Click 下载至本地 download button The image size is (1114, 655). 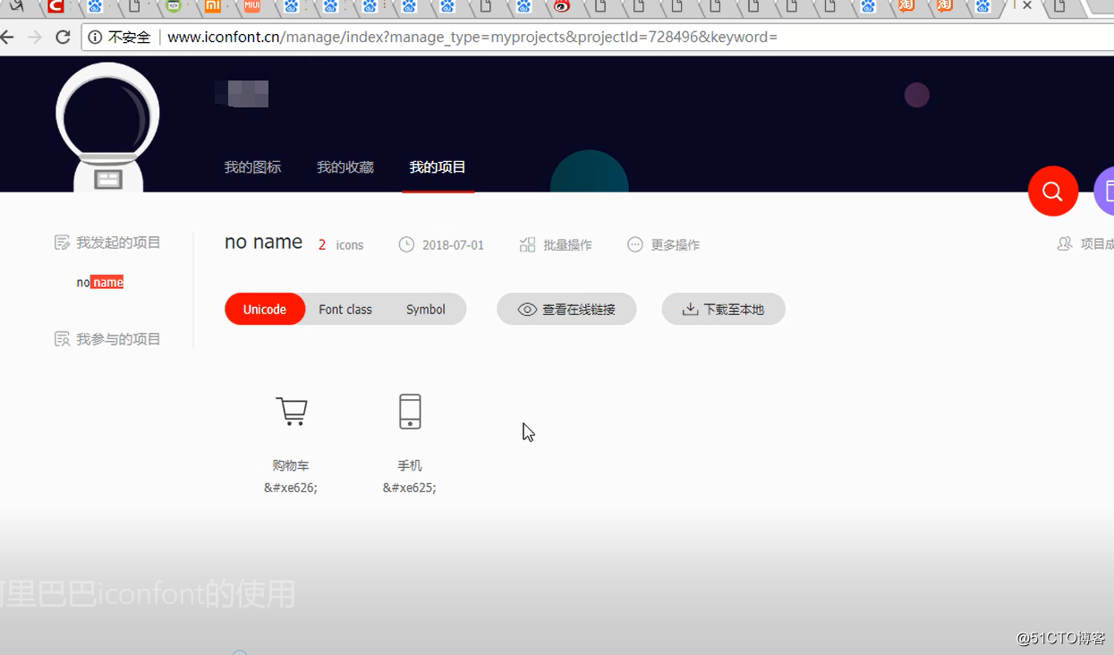tap(724, 310)
